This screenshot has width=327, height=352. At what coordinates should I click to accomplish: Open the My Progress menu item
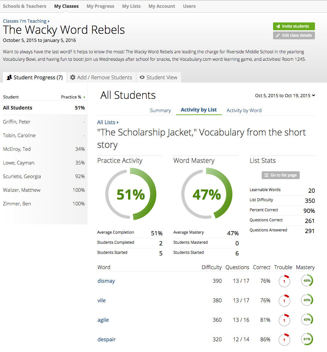100,6
